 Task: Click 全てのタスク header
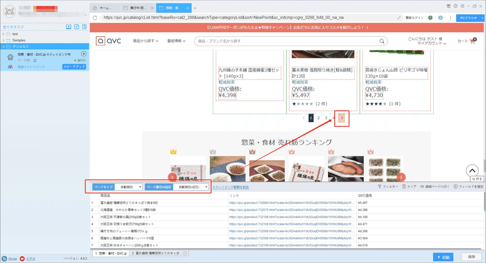click(x=13, y=27)
